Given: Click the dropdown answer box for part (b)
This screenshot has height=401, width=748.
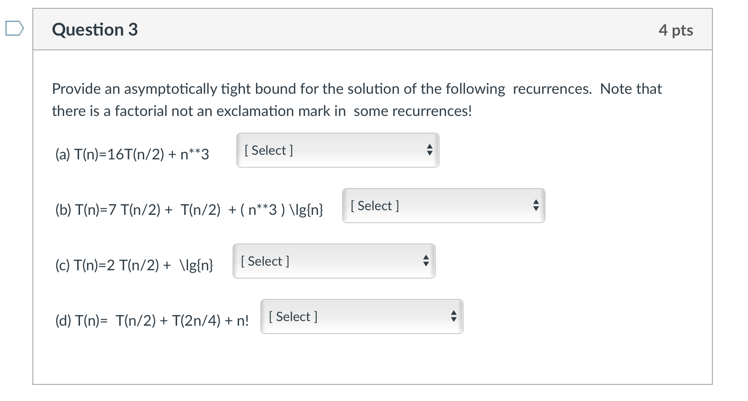Looking at the screenshot, I should (x=443, y=206).
